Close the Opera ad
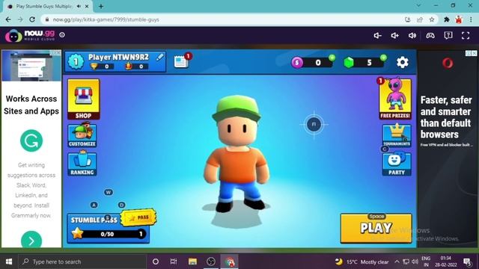The width and height of the screenshot is (479, 269). click(x=474, y=53)
